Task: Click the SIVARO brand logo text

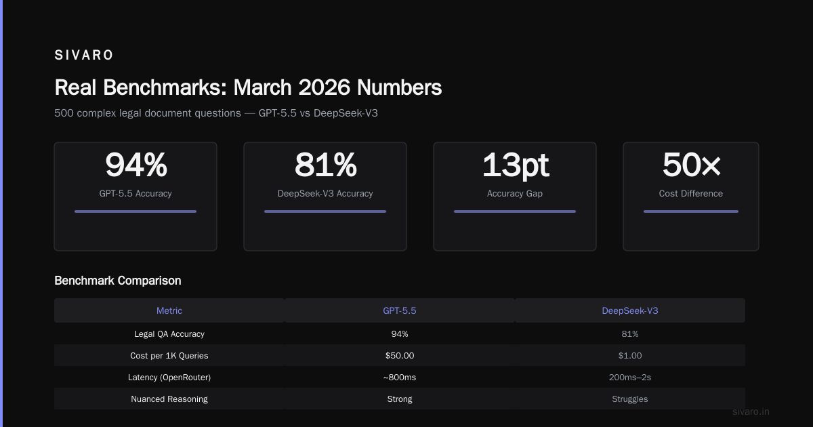Action: click(x=84, y=56)
